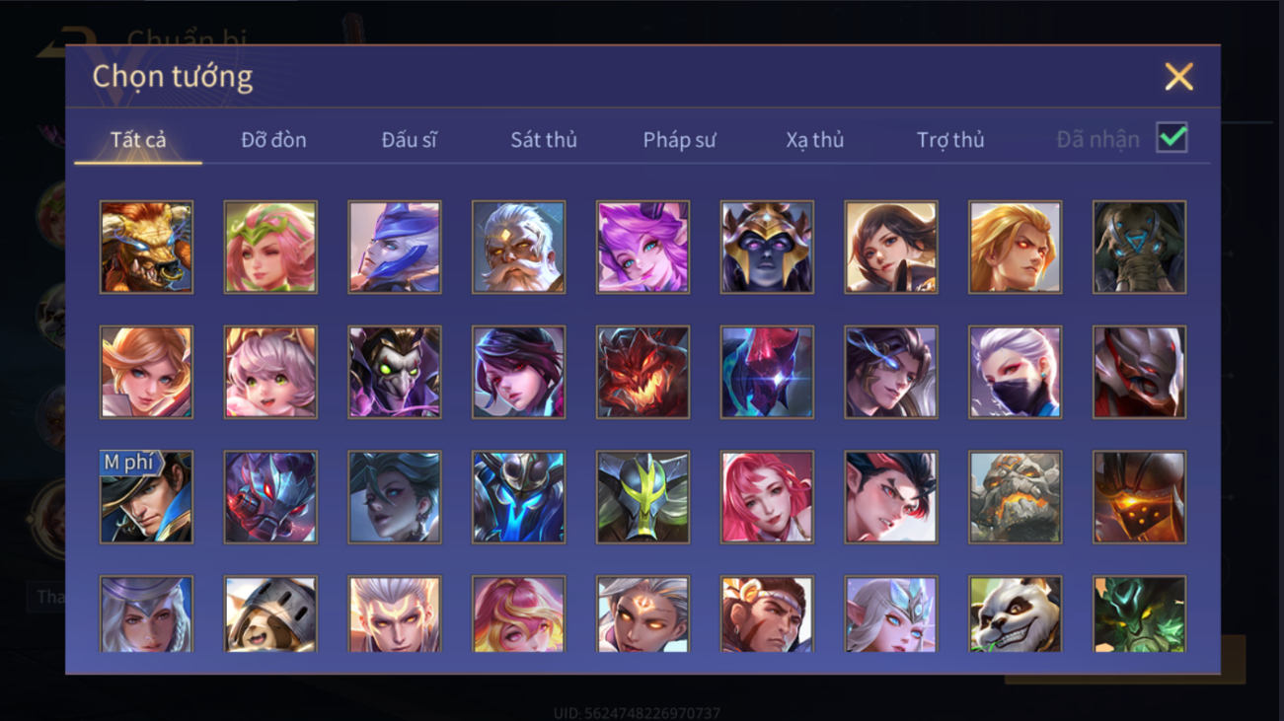The image size is (1284, 721).
Task: Choose the red flaming demon hero portrait
Action: pyautogui.click(x=642, y=372)
